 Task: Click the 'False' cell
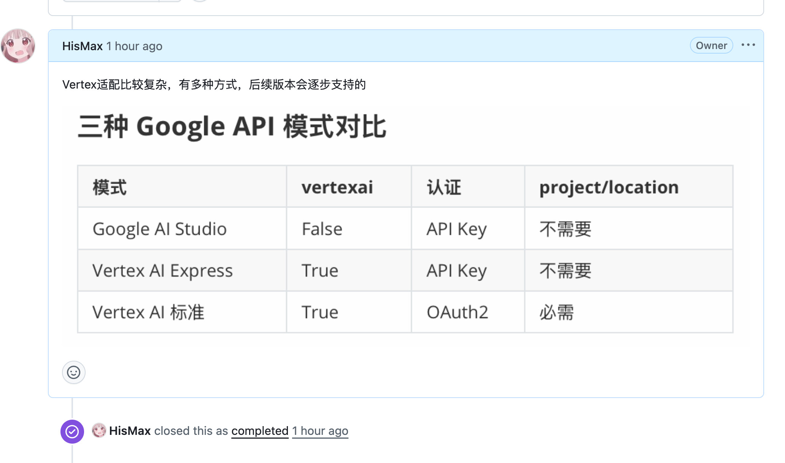click(349, 229)
